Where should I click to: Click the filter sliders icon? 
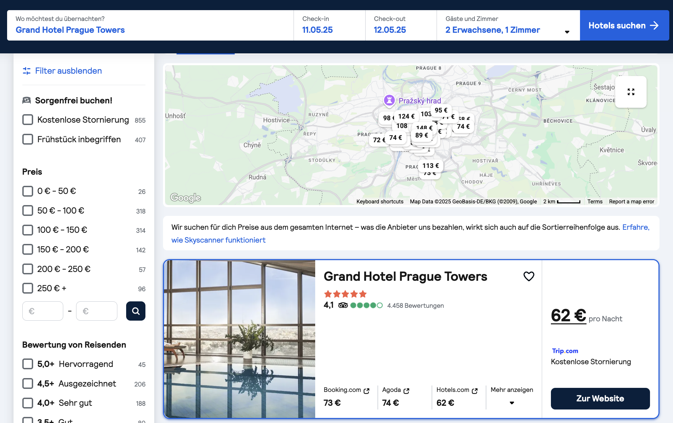27,71
